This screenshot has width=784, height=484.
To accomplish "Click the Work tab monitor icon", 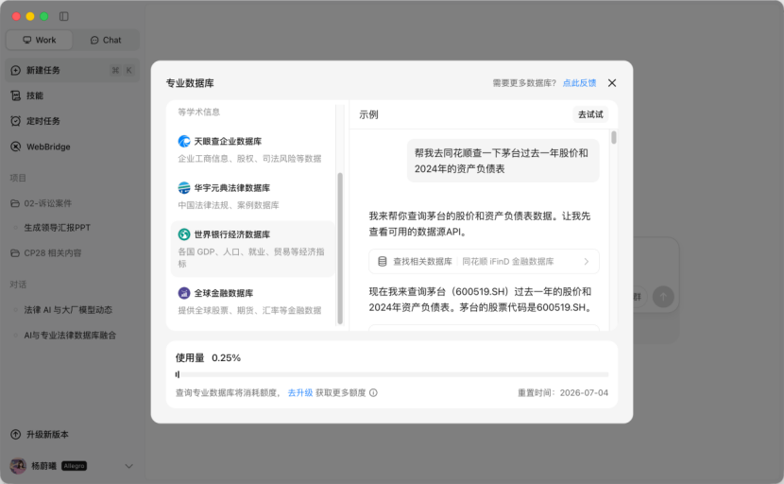I will [27, 40].
